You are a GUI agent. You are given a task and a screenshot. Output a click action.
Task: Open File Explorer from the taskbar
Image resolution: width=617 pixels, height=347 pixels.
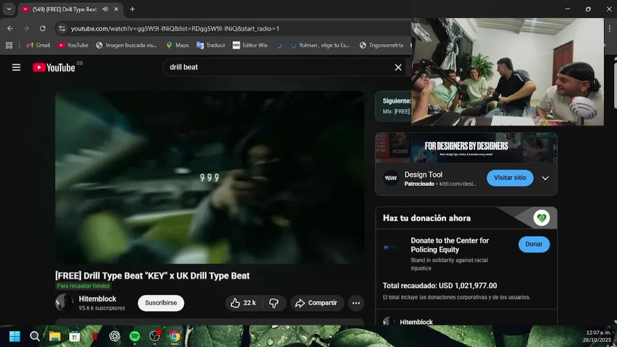pos(54,336)
